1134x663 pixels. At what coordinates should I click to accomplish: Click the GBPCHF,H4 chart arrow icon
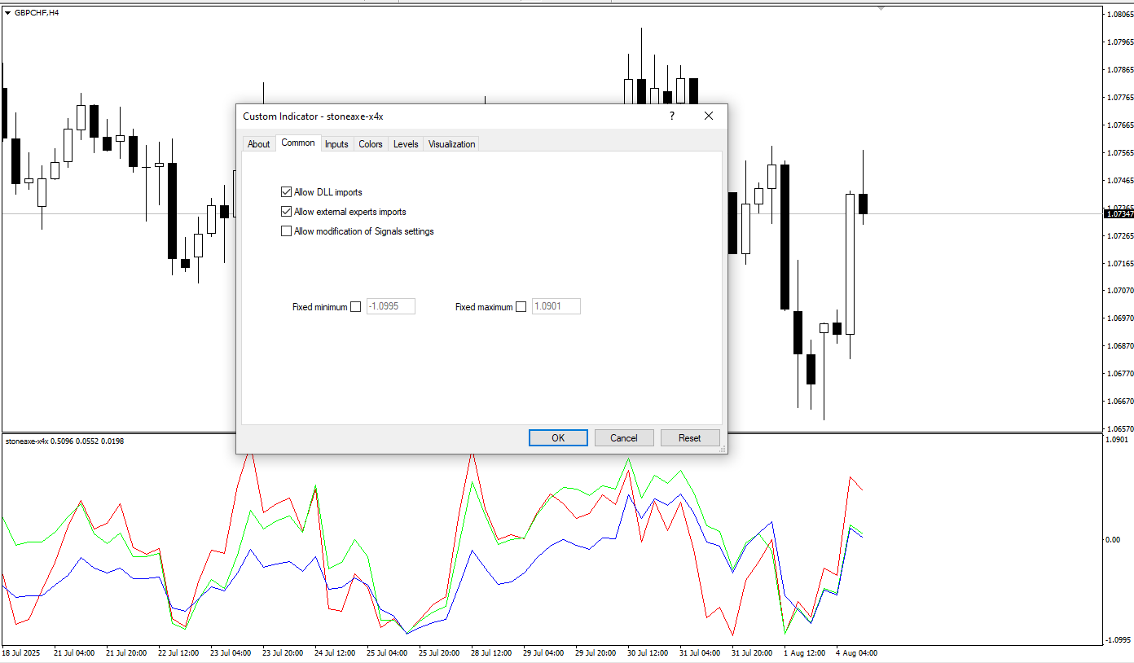(8, 12)
